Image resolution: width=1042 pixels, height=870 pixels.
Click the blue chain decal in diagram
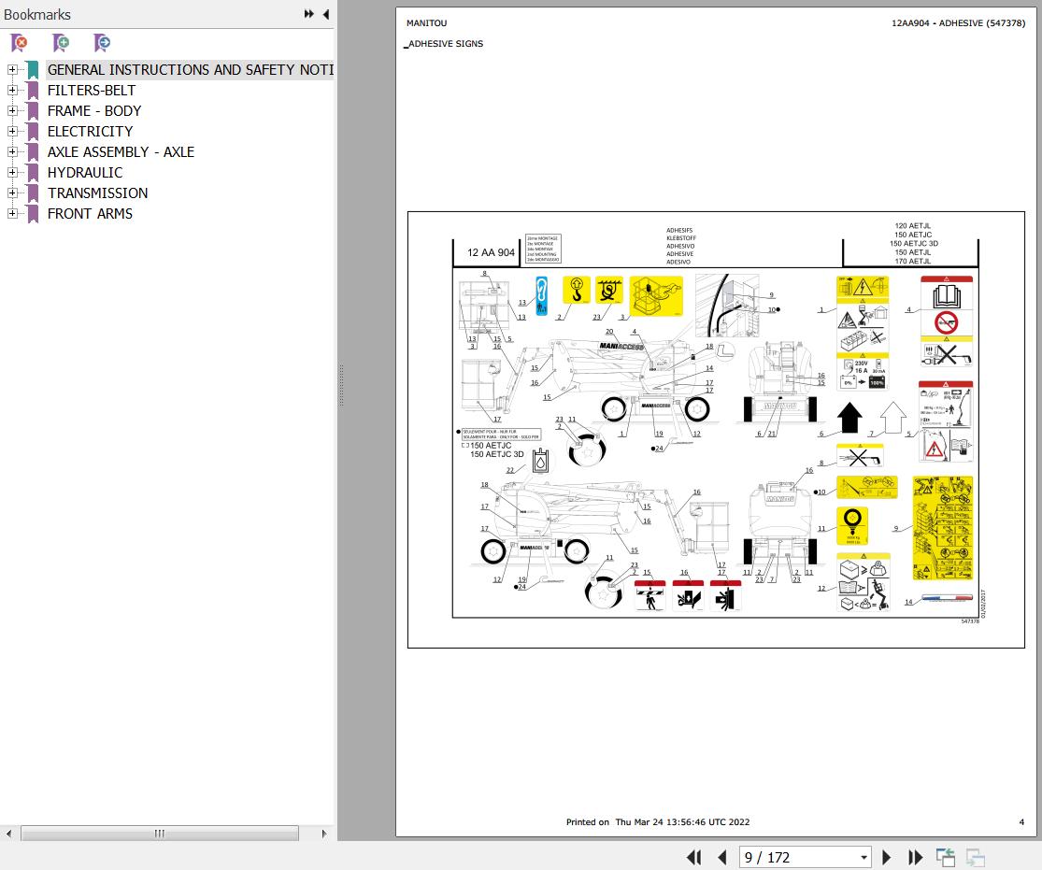[542, 295]
